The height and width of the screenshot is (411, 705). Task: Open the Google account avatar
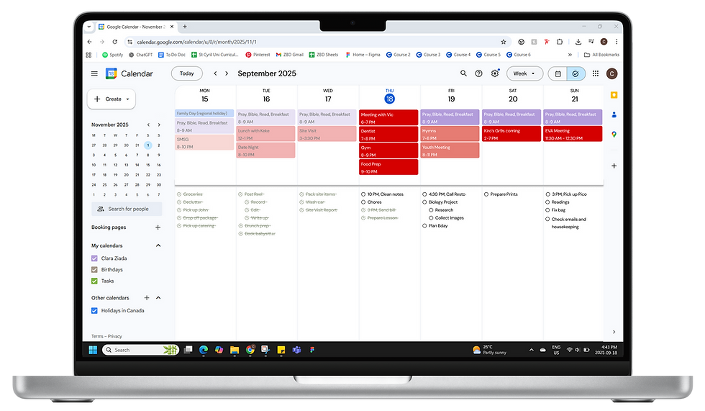point(612,73)
